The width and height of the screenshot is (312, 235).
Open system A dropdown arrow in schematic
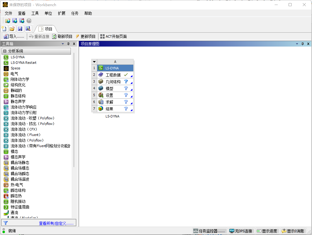click(94, 62)
